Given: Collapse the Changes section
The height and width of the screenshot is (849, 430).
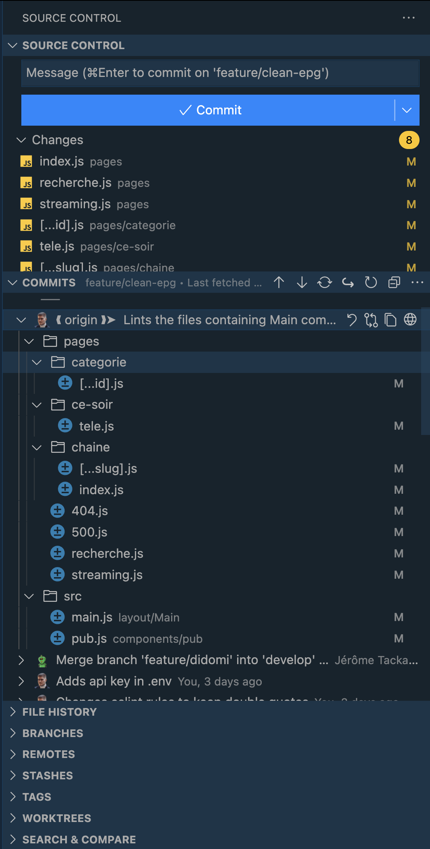Looking at the screenshot, I should 21,140.
